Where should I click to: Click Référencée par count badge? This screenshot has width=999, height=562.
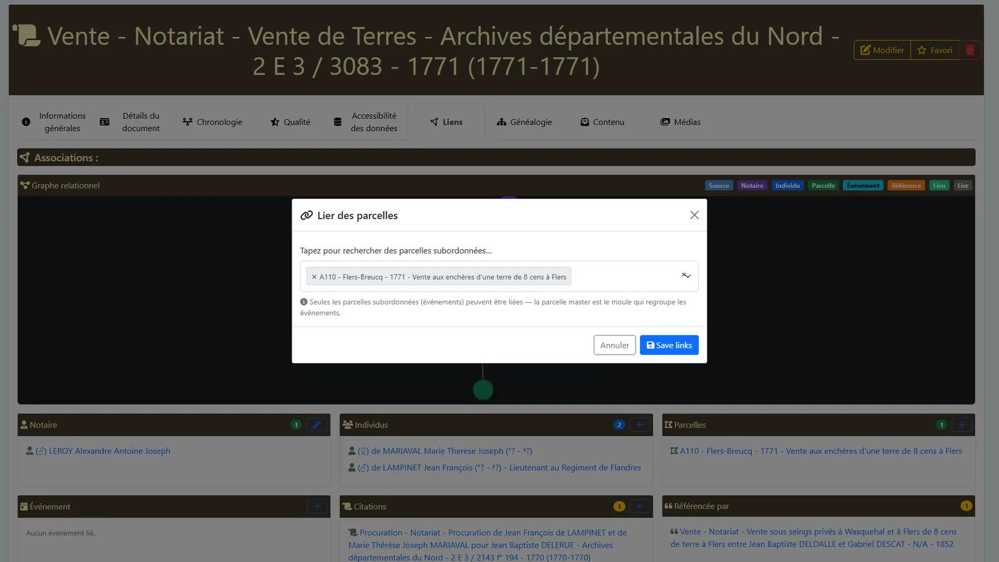tap(966, 506)
